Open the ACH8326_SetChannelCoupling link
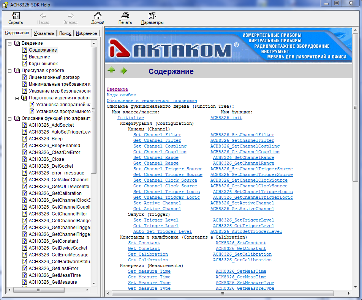This screenshot has height=300, width=362. (x=245, y=146)
